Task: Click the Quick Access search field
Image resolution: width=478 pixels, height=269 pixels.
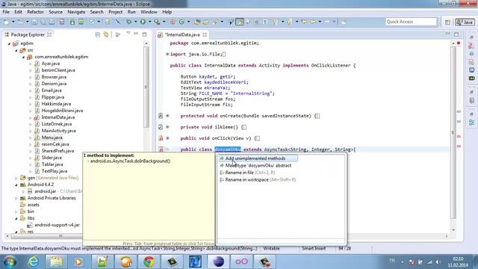Action: tap(412, 22)
